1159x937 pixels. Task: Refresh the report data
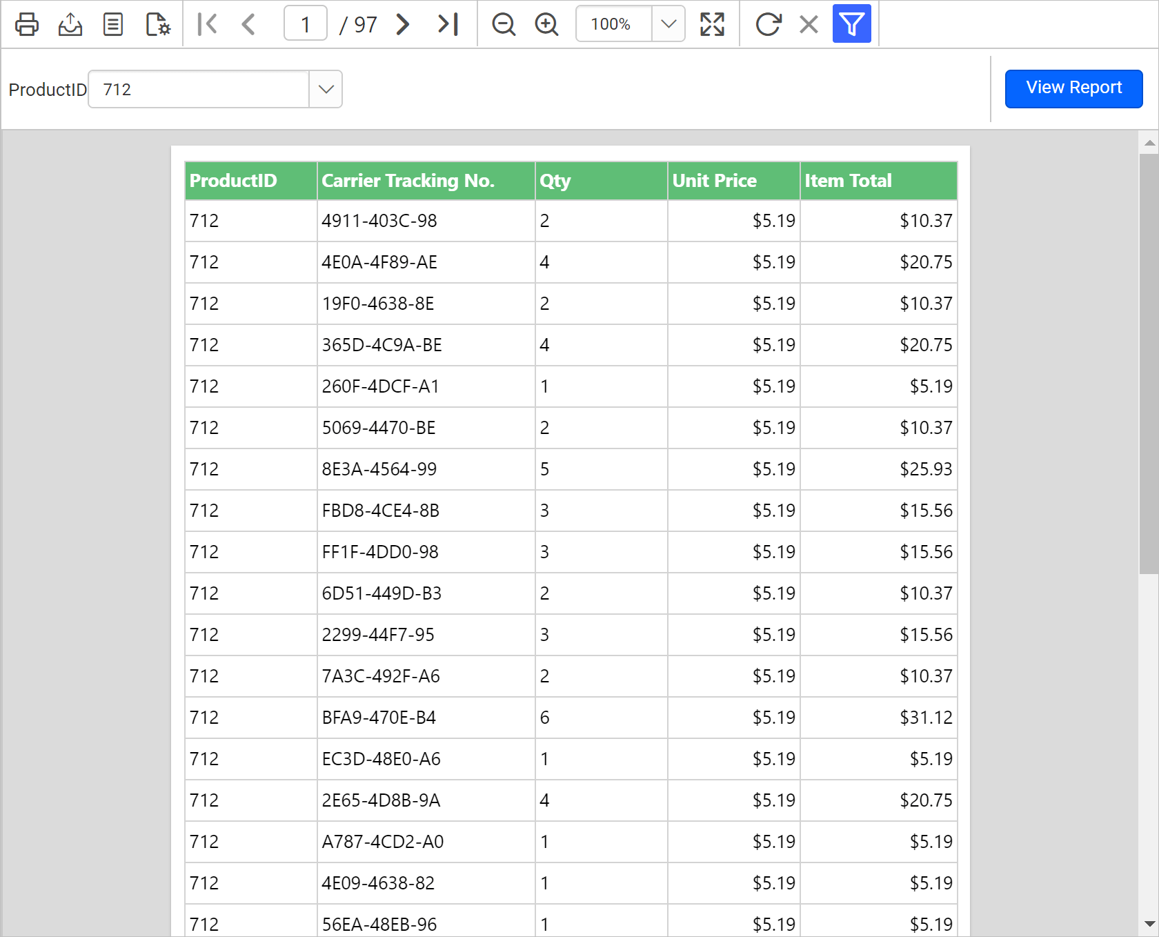pyautogui.click(x=768, y=23)
